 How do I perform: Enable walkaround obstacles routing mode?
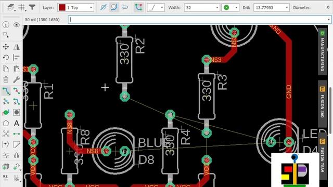tap(114, 7)
